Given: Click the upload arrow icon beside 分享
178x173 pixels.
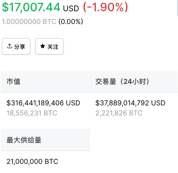Looking at the screenshot, I should (9, 46).
